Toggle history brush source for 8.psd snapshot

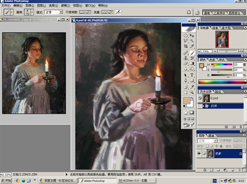pos(200,98)
